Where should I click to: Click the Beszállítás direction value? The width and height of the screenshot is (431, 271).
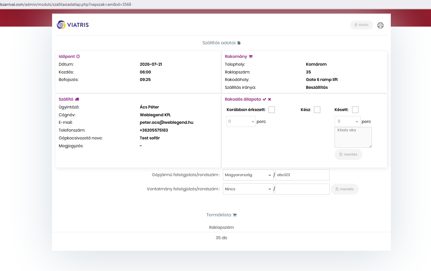tap(317, 87)
